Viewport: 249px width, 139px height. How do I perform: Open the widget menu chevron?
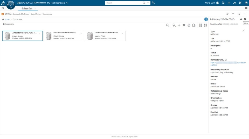245,14
